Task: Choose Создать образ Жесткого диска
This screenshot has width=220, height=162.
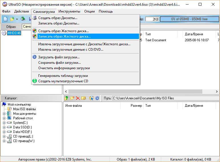Action: click(x=86, y=31)
